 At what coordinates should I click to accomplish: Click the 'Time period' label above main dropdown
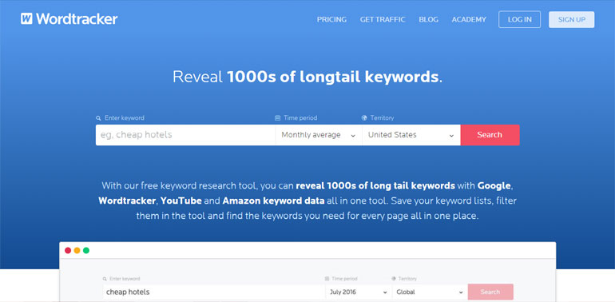(x=300, y=117)
